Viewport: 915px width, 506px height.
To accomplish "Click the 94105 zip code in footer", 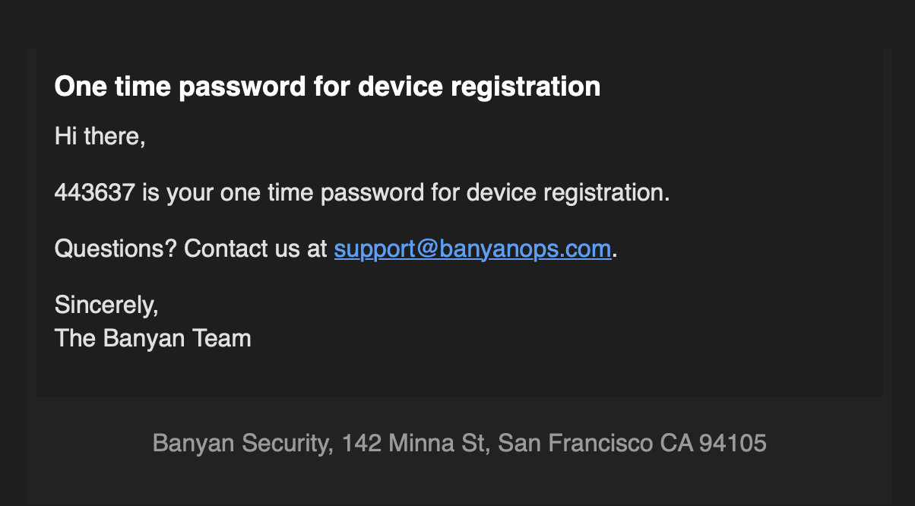I will coord(733,443).
